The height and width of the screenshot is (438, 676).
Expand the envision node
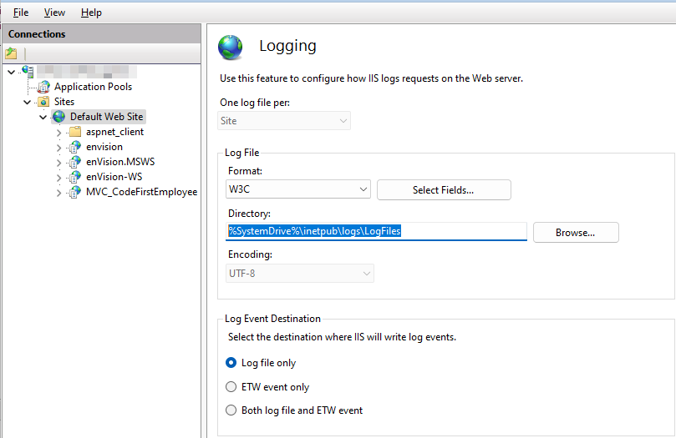pyautogui.click(x=59, y=148)
